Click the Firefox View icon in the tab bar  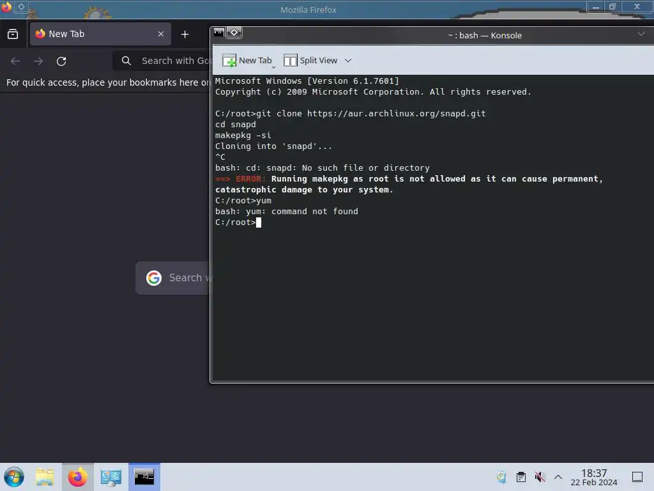(x=13, y=35)
